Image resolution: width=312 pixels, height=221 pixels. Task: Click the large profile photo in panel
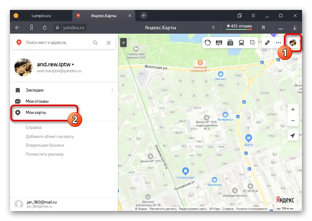(x=23, y=67)
